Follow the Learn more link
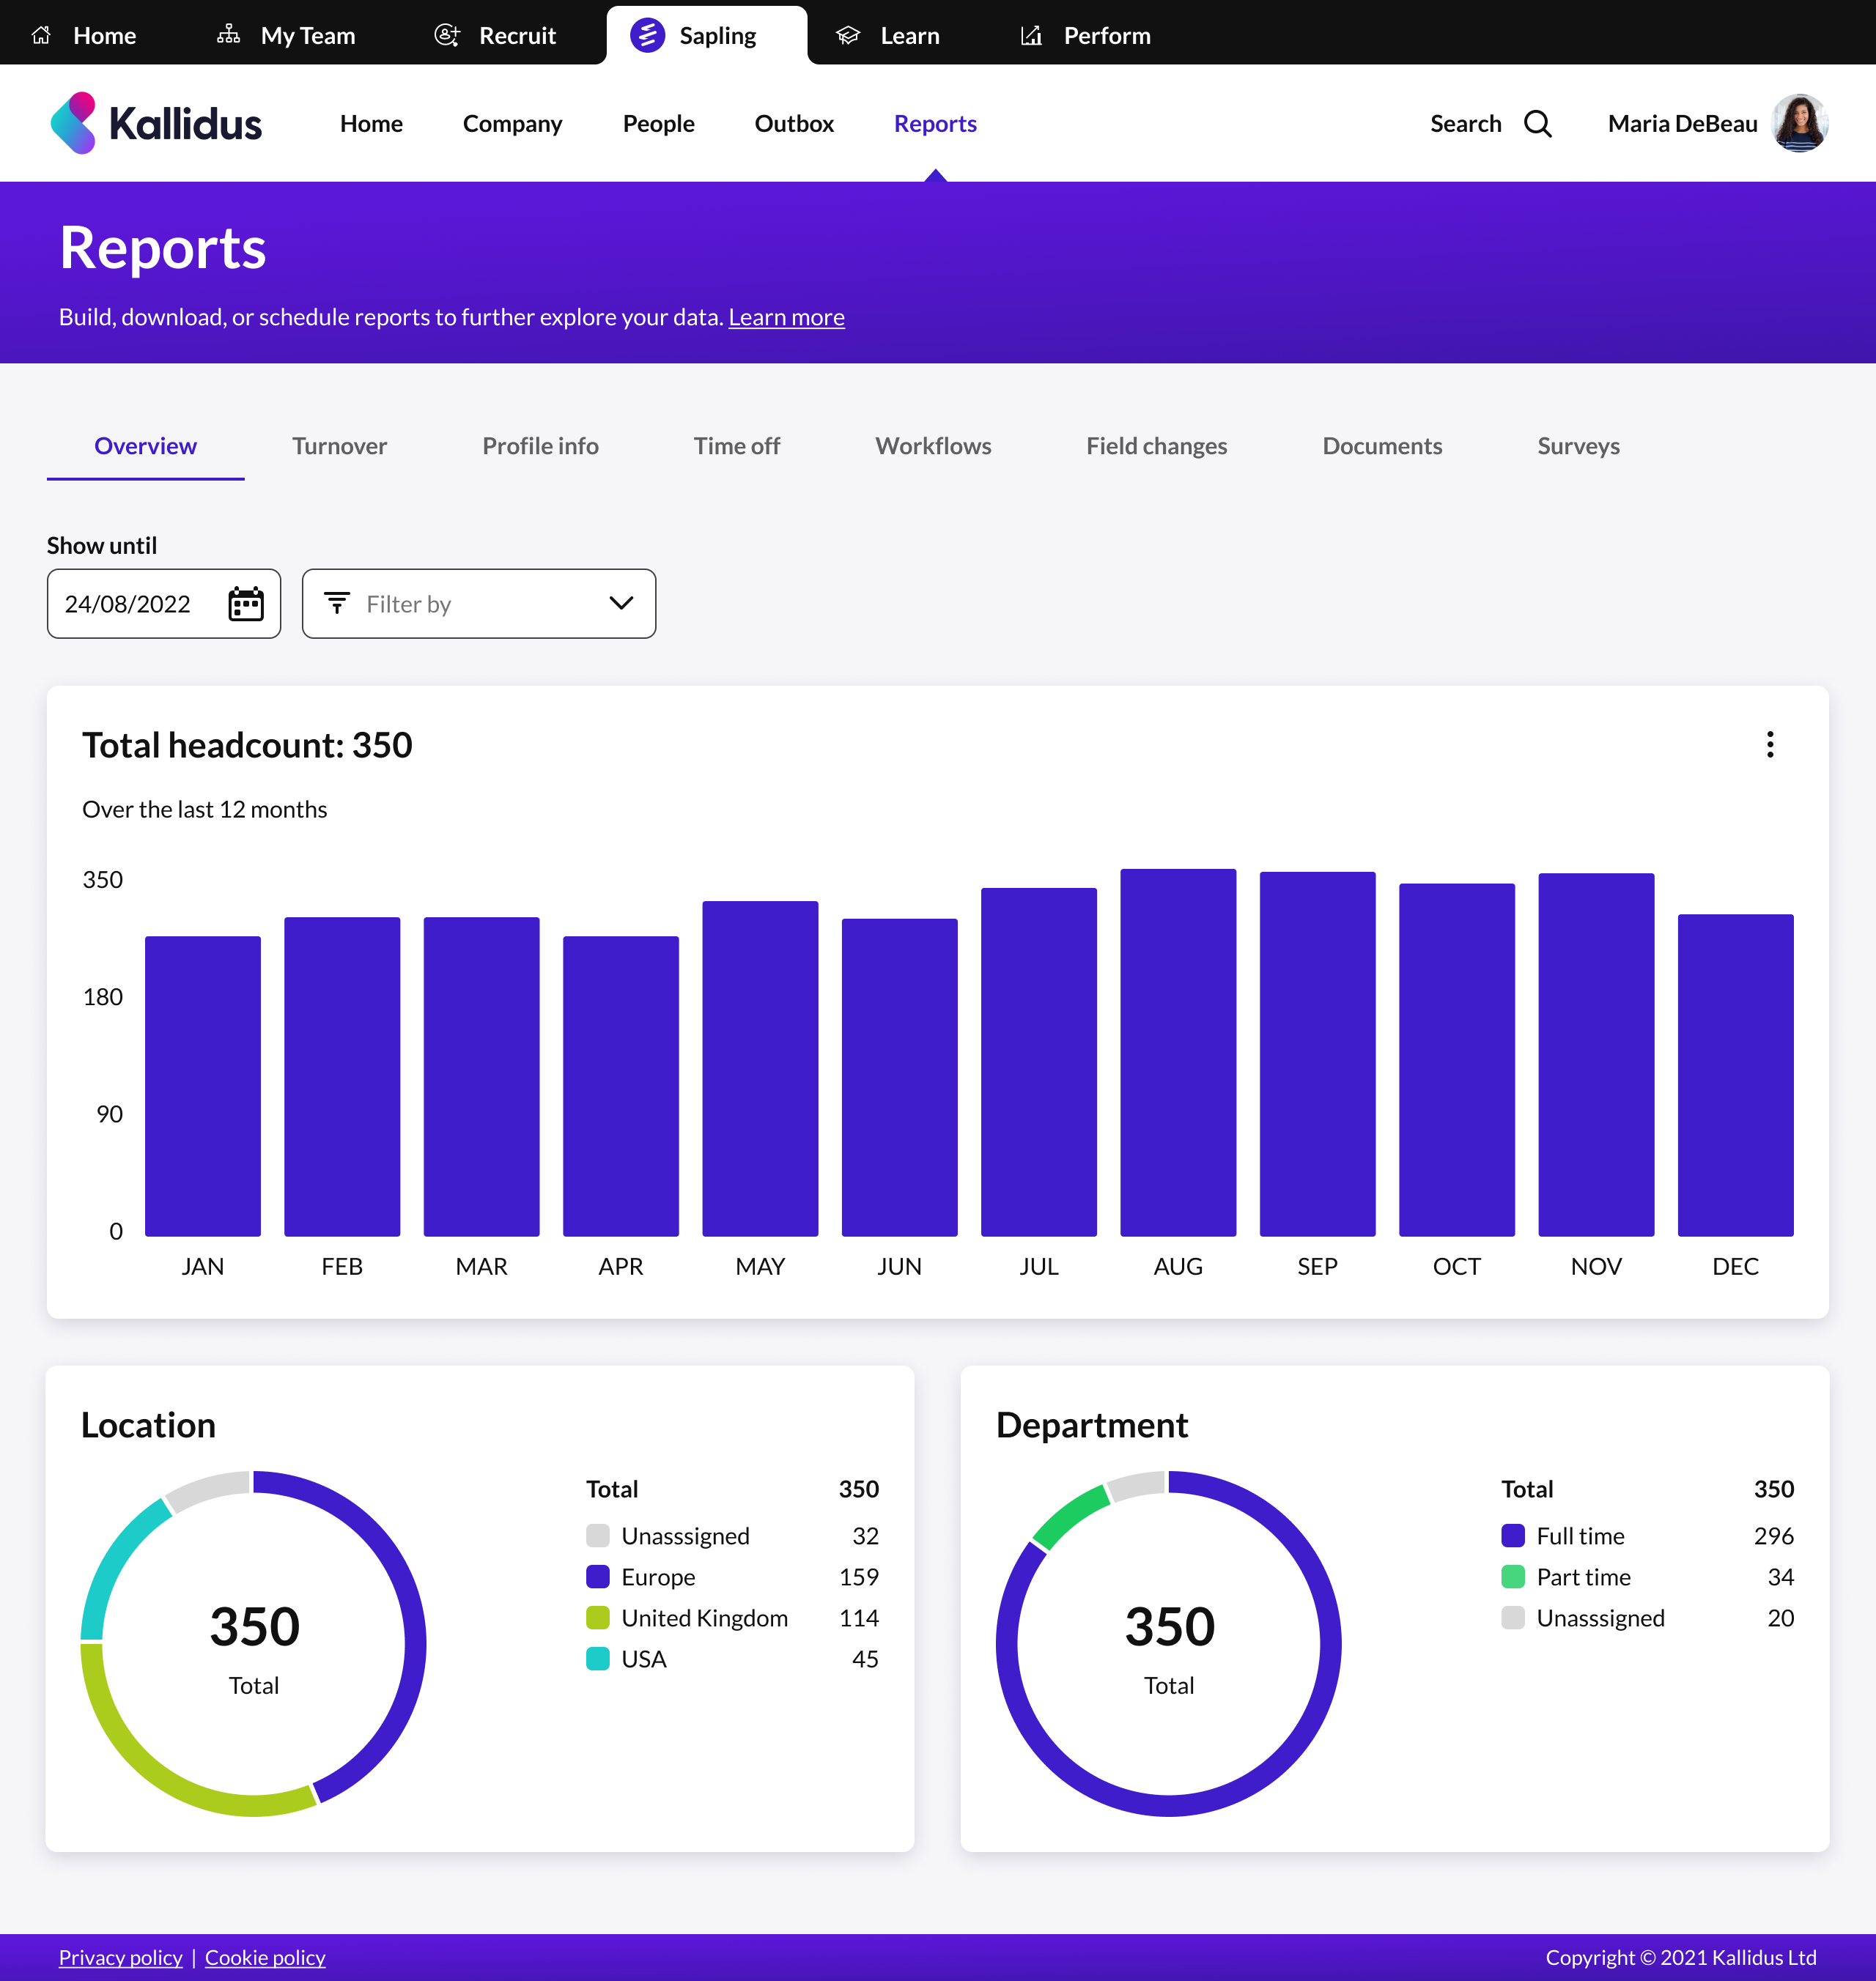This screenshot has height=1981, width=1876. pos(786,316)
